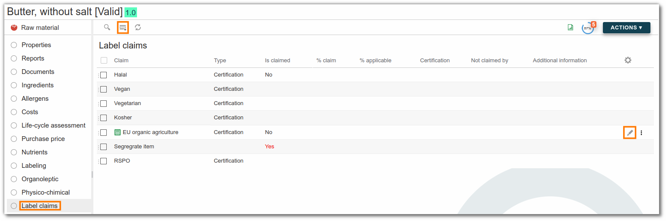Image resolution: width=666 pixels, height=221 pixels.
Task: Toggle the select-all checkbox in table header
Action: tap(104, 61)
